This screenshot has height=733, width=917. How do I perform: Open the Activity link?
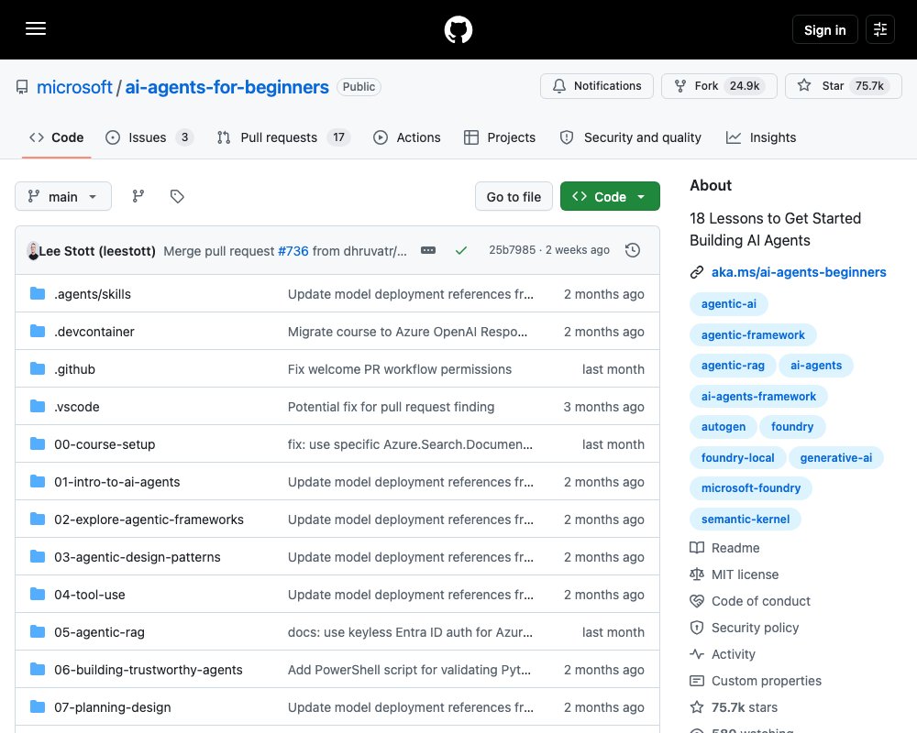click(723, 654)
